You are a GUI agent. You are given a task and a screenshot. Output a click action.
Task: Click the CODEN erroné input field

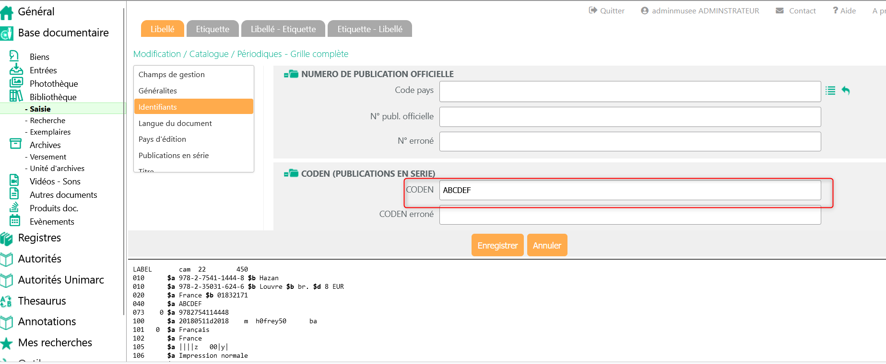629,215
